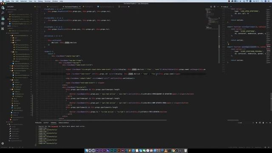Open the editor More Actions ellipsis
272x153 pixels.
pos(218,7)
